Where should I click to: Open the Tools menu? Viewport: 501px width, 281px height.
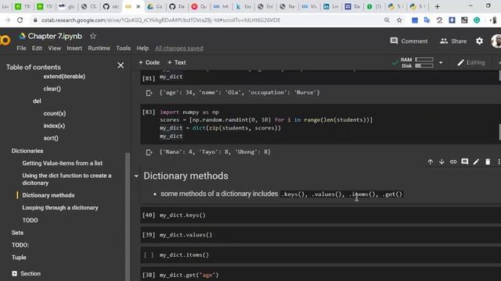124,48
